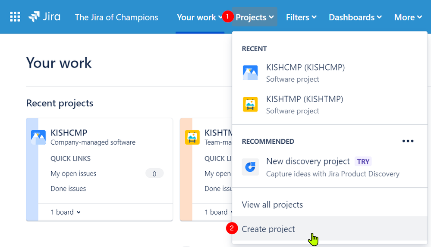Screen dimensions: 431x247
Task: Select KISHCMP (KISHCMP) in the recent list
Action: [330, 73]
